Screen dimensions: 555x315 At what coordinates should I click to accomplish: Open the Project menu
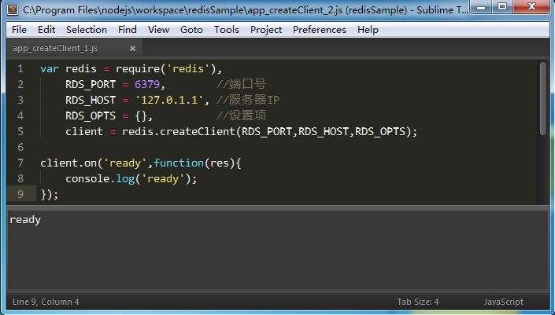[266, 30]
